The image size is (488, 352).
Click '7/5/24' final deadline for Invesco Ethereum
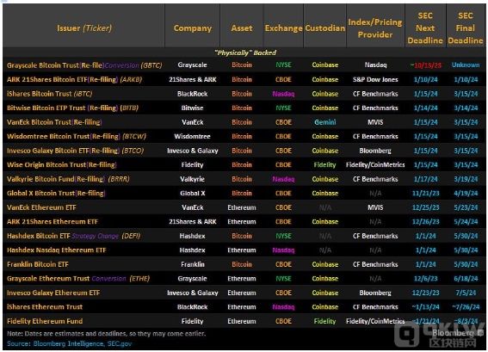click(466, 293)
